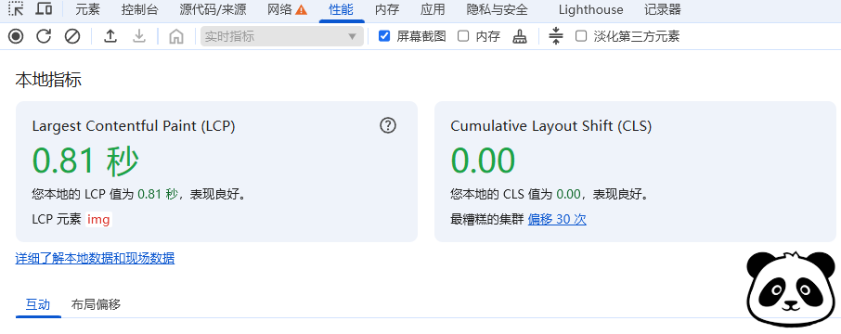Toggle the device toolbar icon
This screenshot has width=841, height=334.
pos(44,8)
